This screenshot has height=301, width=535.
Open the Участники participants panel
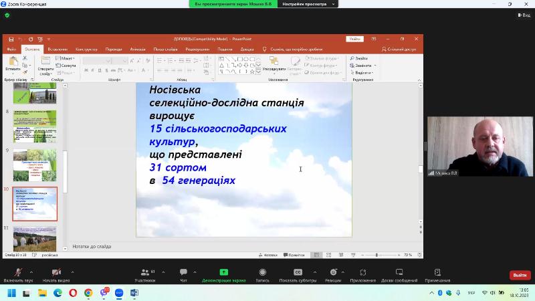(x=144, y=273)
